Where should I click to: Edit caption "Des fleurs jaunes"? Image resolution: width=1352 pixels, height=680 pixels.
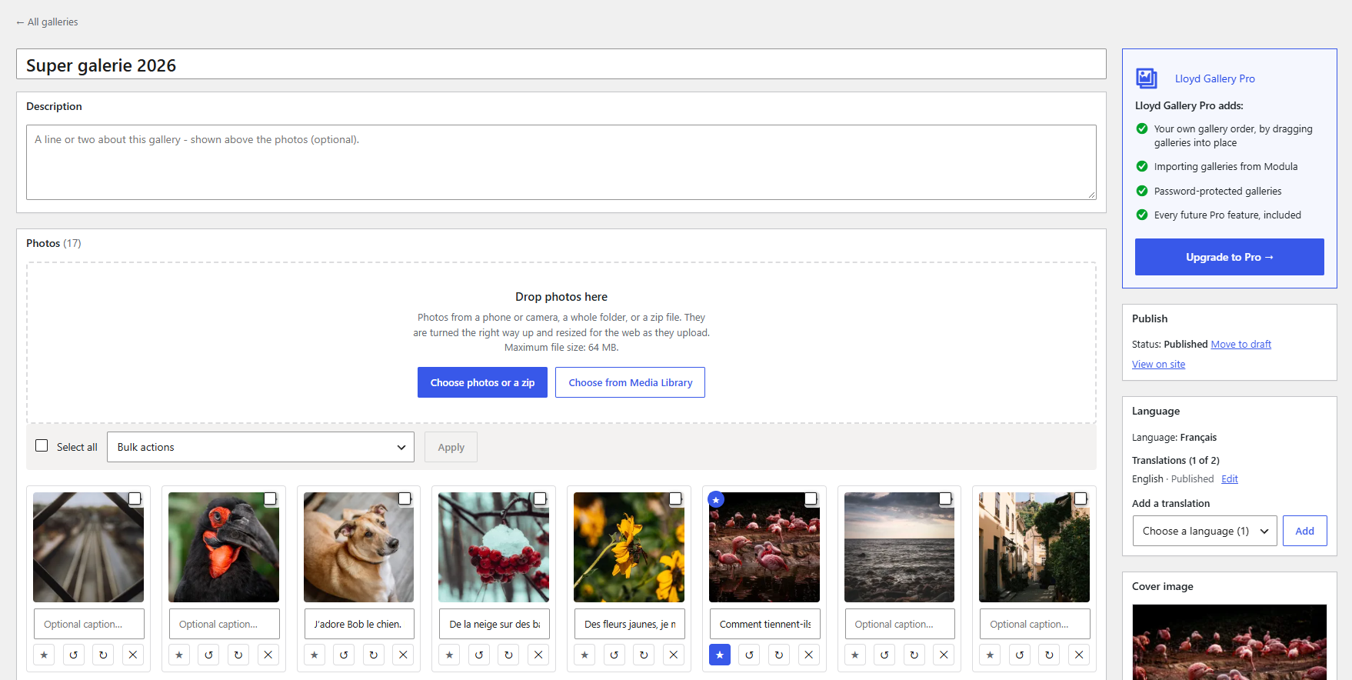(x=630, y=624)
